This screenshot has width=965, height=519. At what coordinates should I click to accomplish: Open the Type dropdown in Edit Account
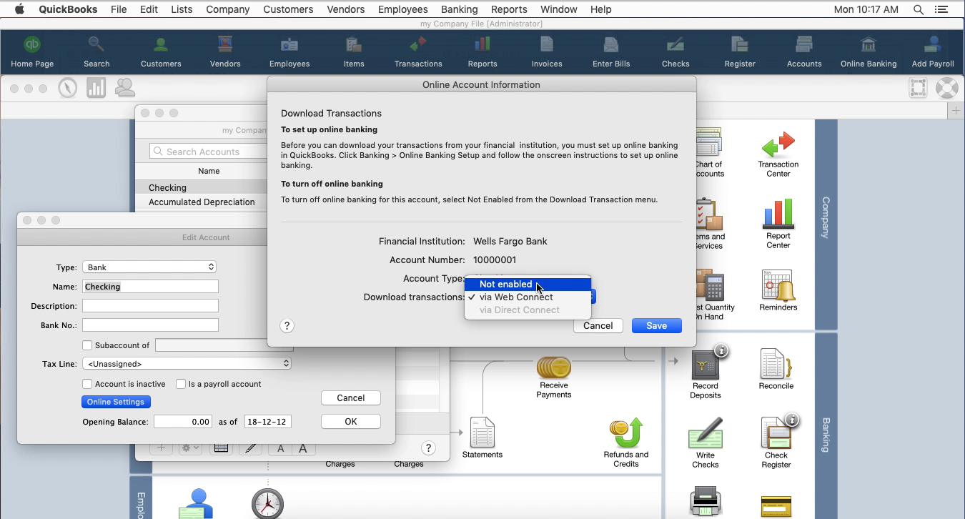pos(149,267)
